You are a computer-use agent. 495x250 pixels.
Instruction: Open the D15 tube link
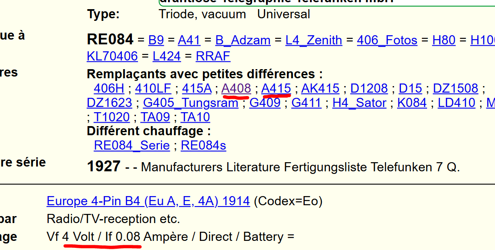pyautogui.click(x=411, y=88)
